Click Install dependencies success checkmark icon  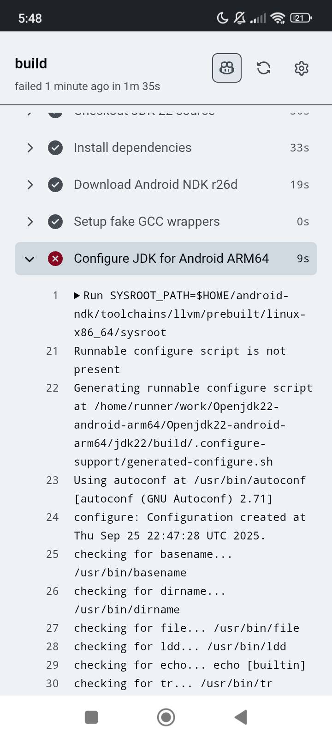[55, 148]
